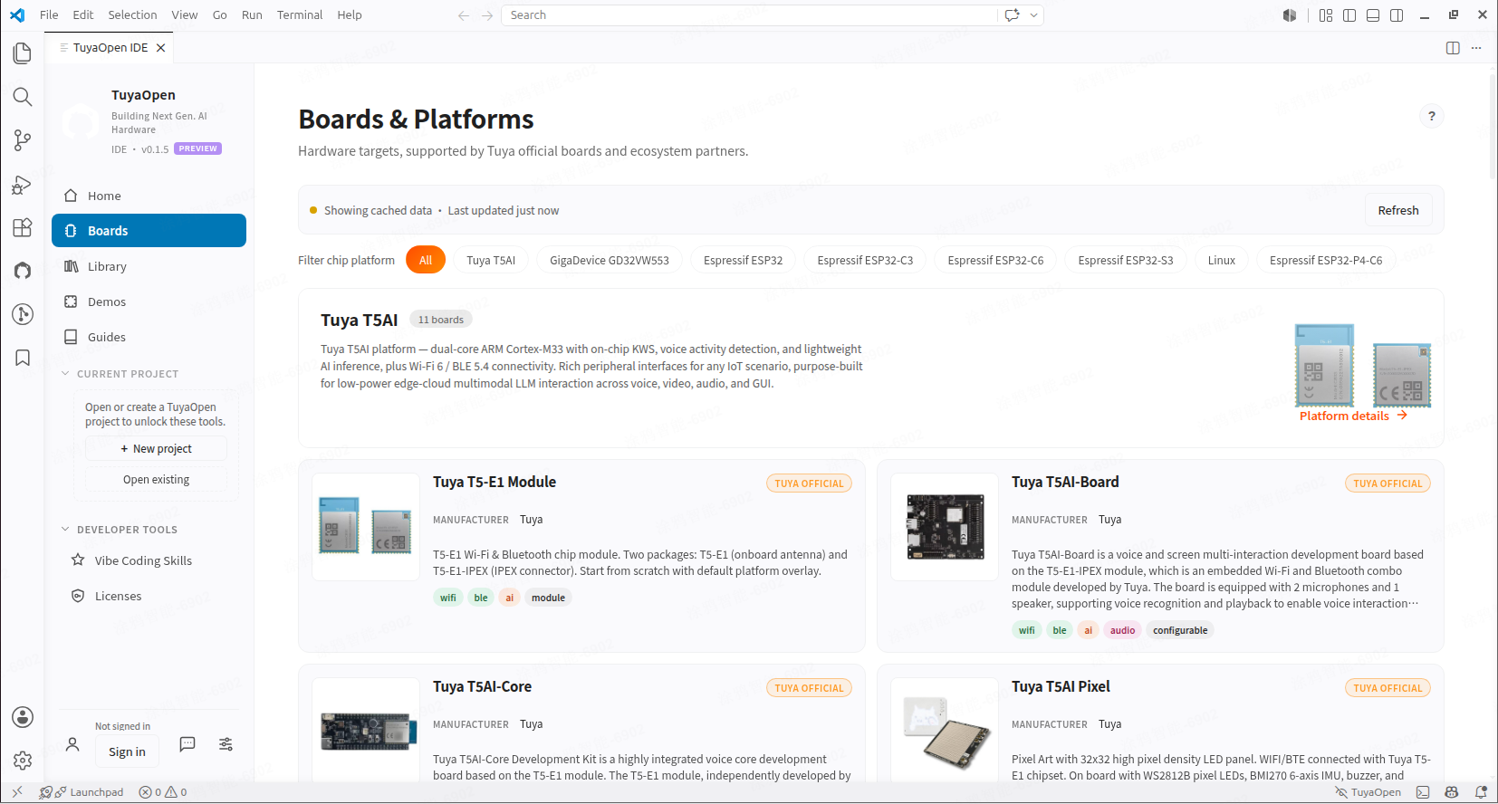Select the Linux platform filter chip
This screenshot has height=804, width=1498.
(x=1222, y=260)
